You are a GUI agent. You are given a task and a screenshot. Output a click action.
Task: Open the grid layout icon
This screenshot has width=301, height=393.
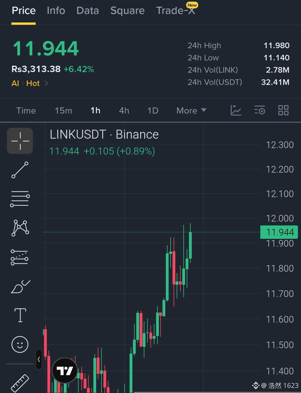[x=283, y=110]
